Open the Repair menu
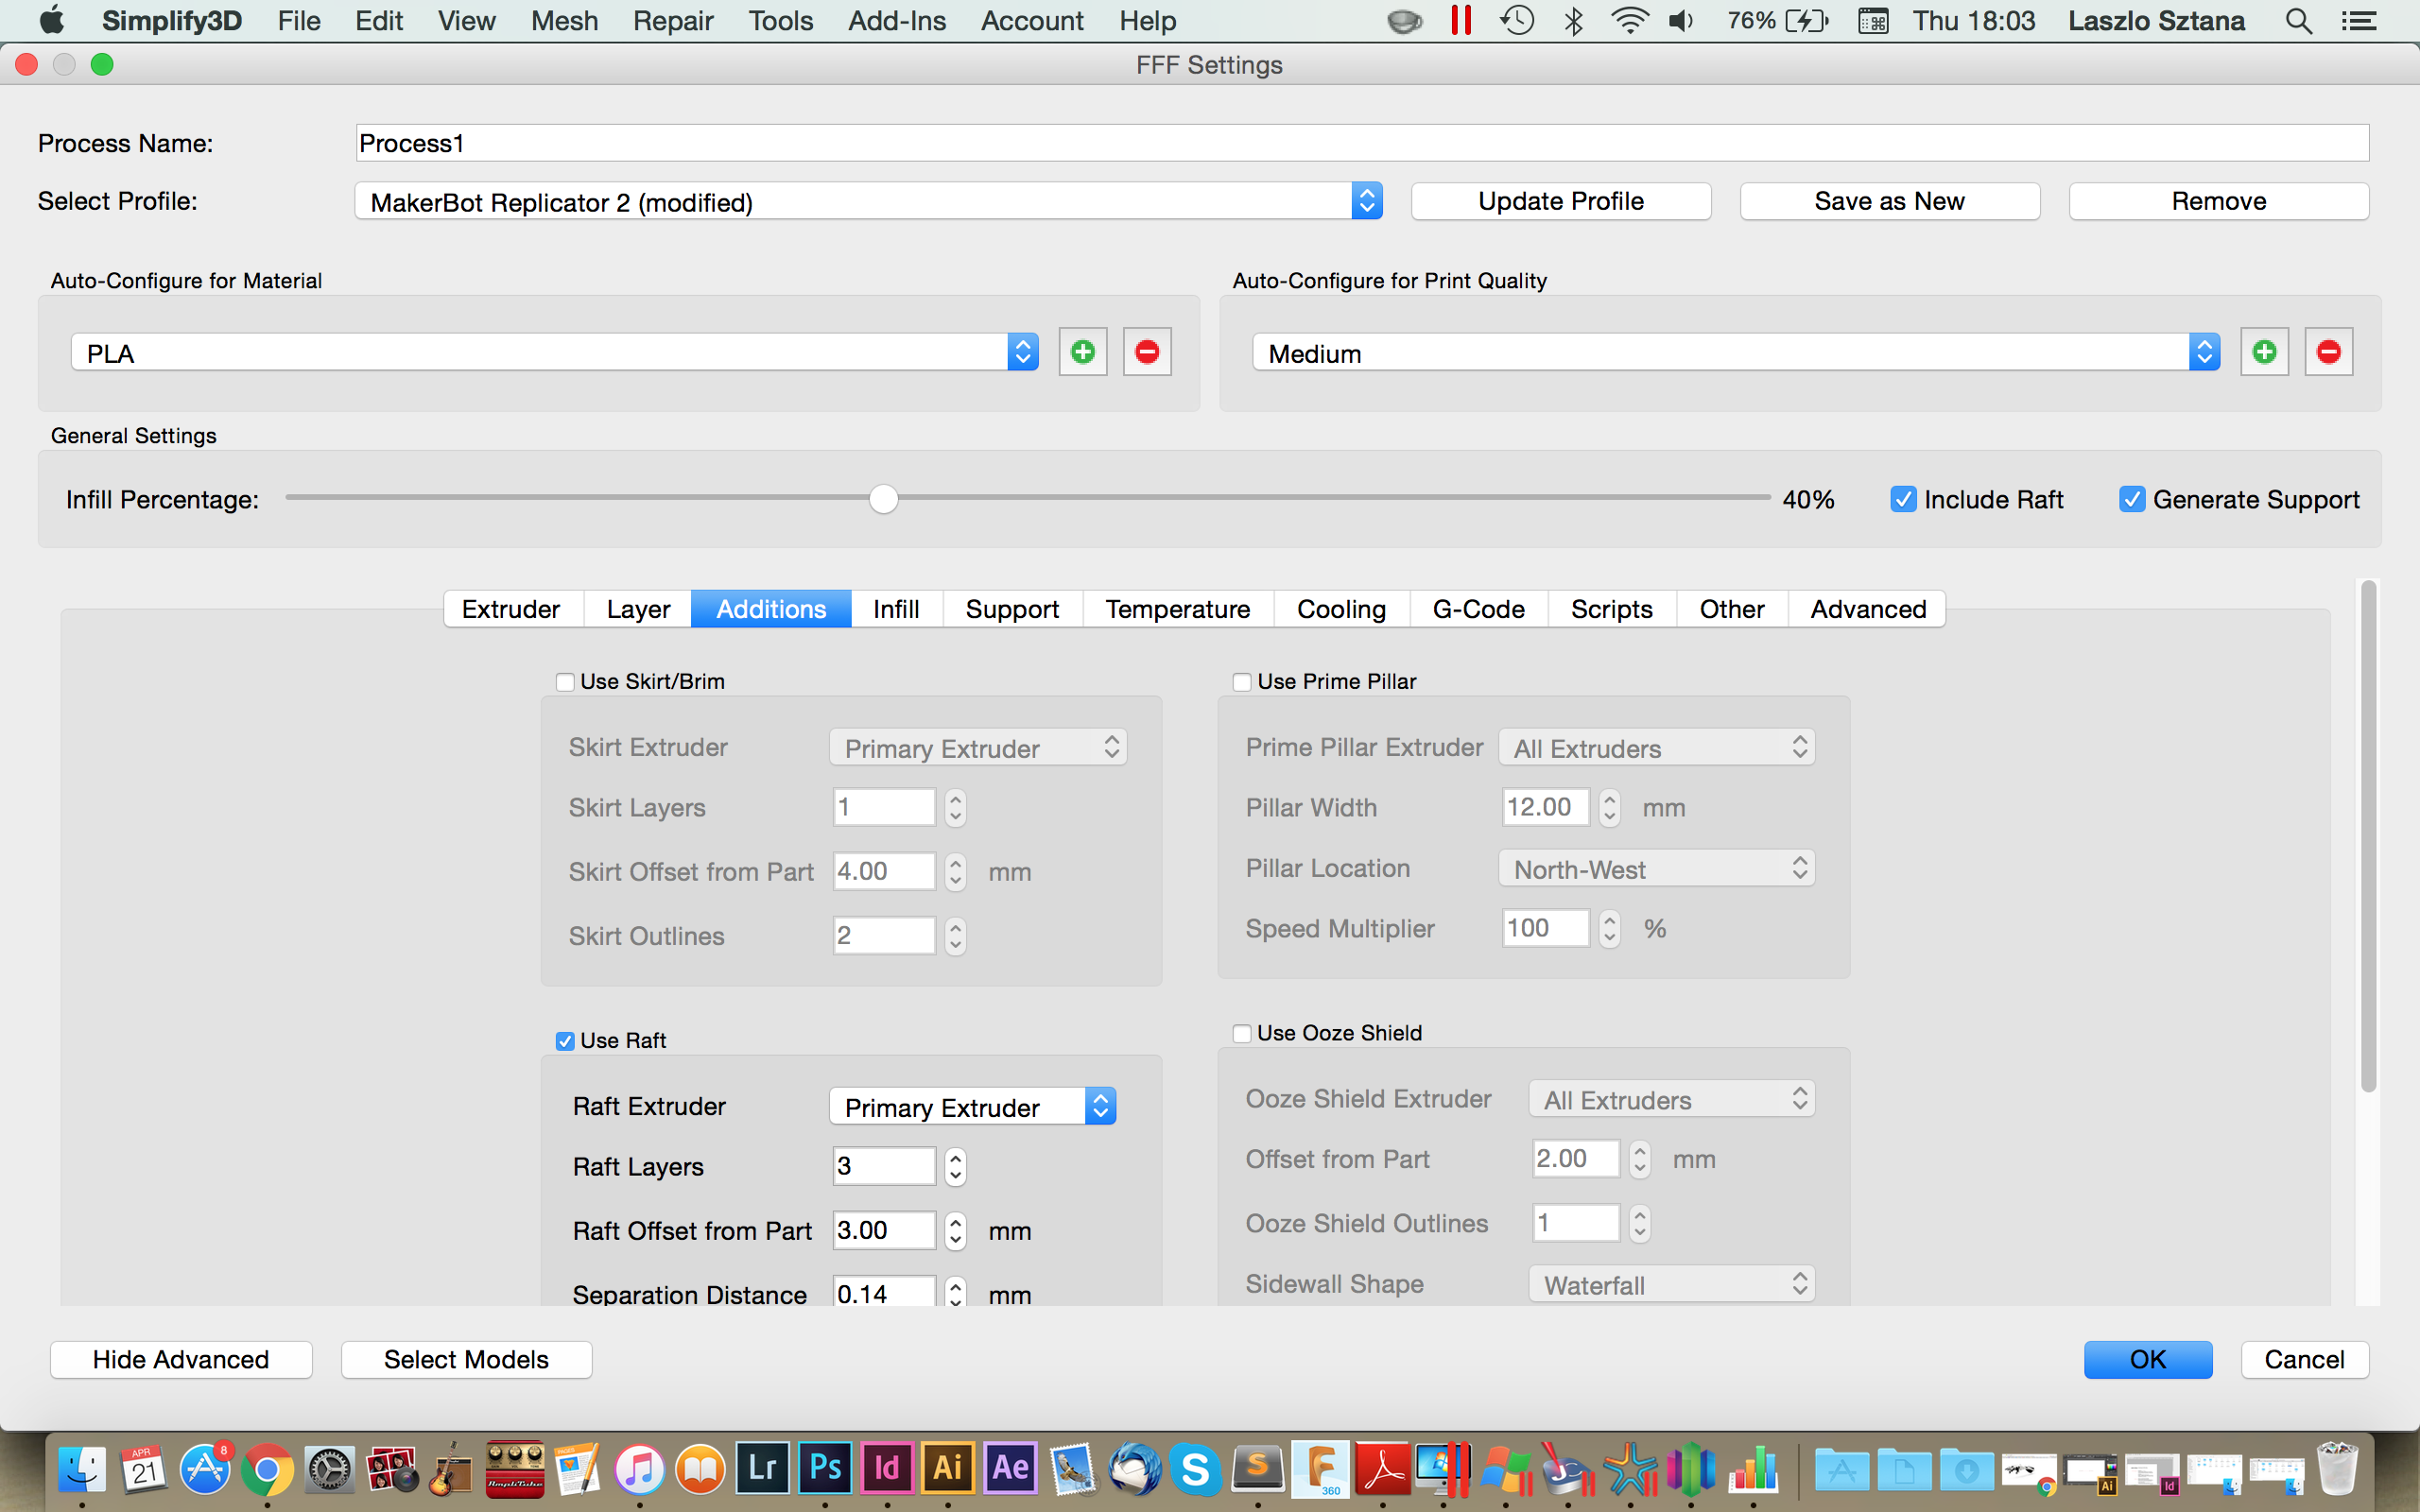The width and height of the screenshot is (2420, 1512). (673, 21)
